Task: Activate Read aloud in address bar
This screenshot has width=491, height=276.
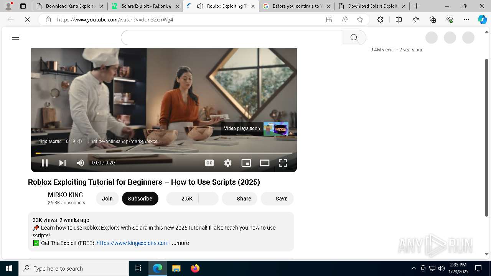Action: 344,20
